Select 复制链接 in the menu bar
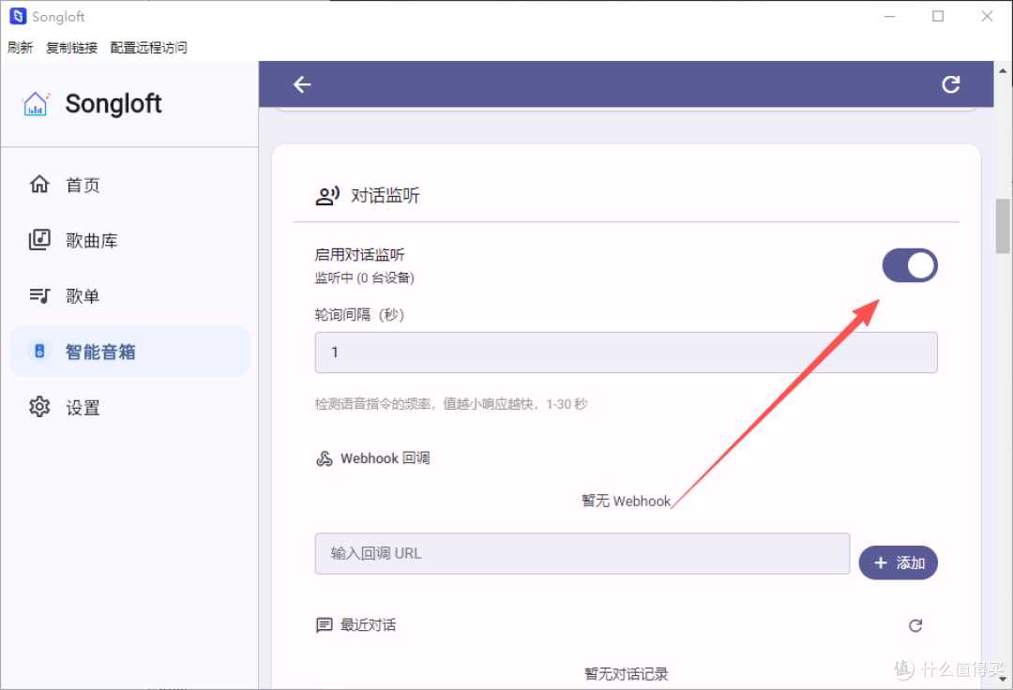 pyautogui.click(x=71, y=47)
